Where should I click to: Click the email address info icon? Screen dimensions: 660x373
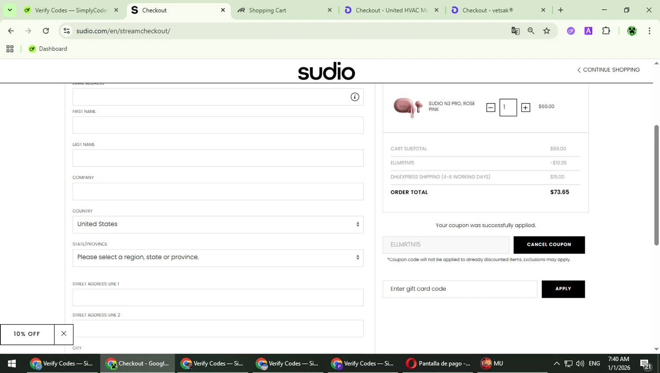355,97
